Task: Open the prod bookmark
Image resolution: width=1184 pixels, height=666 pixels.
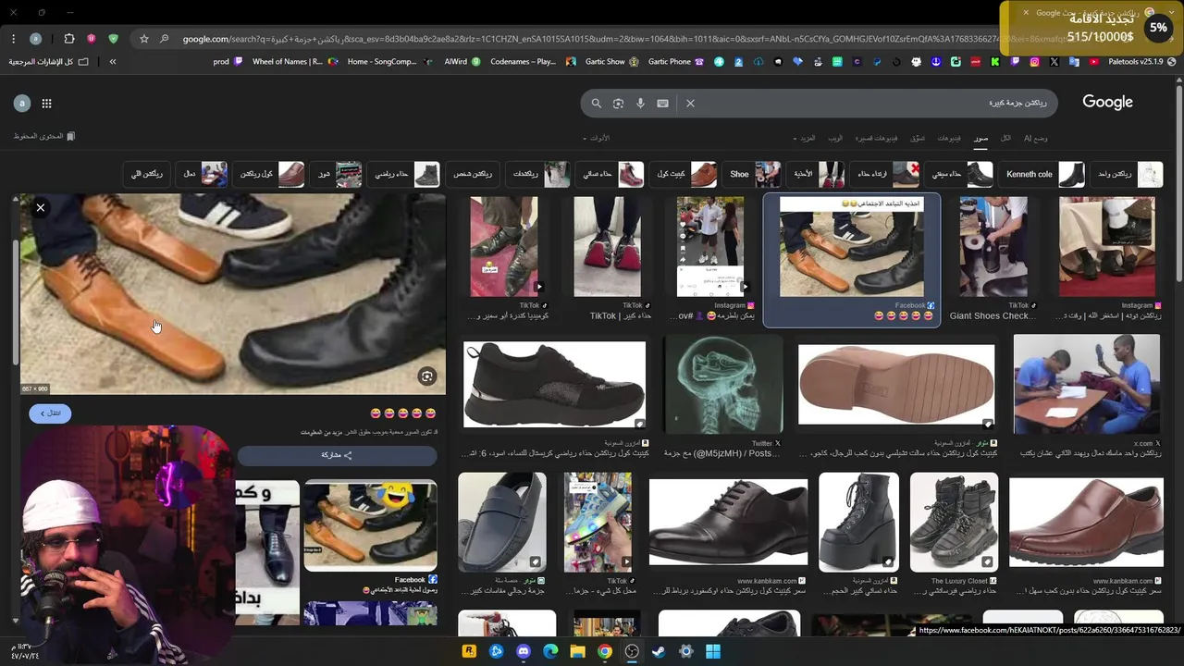Action: (228, 62)
